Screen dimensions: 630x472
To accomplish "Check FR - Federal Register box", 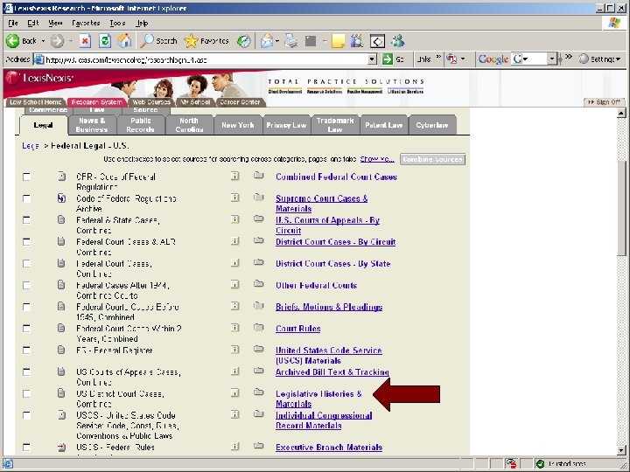I will pos(26,351).
